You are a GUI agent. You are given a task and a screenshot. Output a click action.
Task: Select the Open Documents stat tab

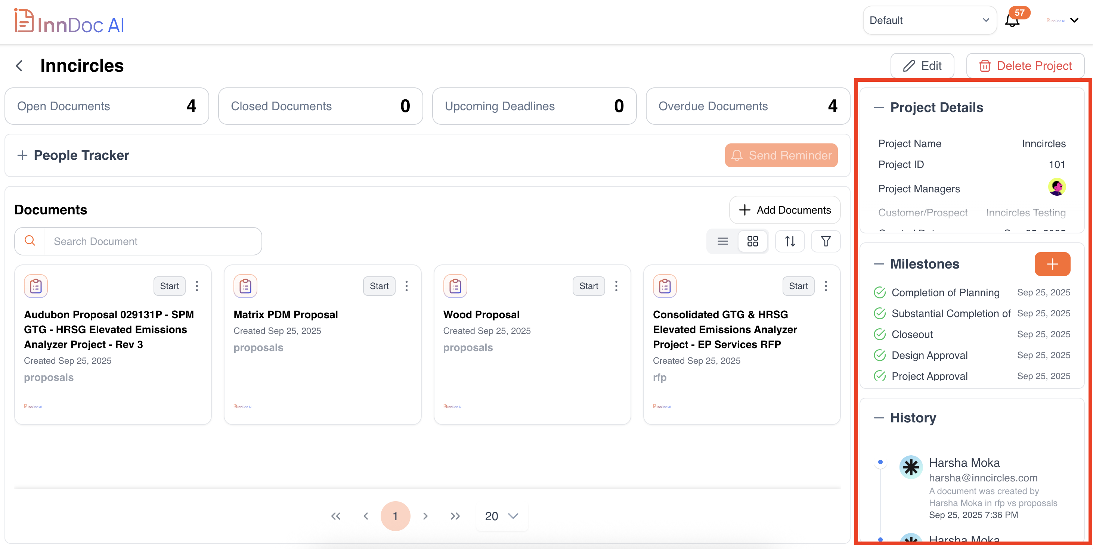point(106,106)
